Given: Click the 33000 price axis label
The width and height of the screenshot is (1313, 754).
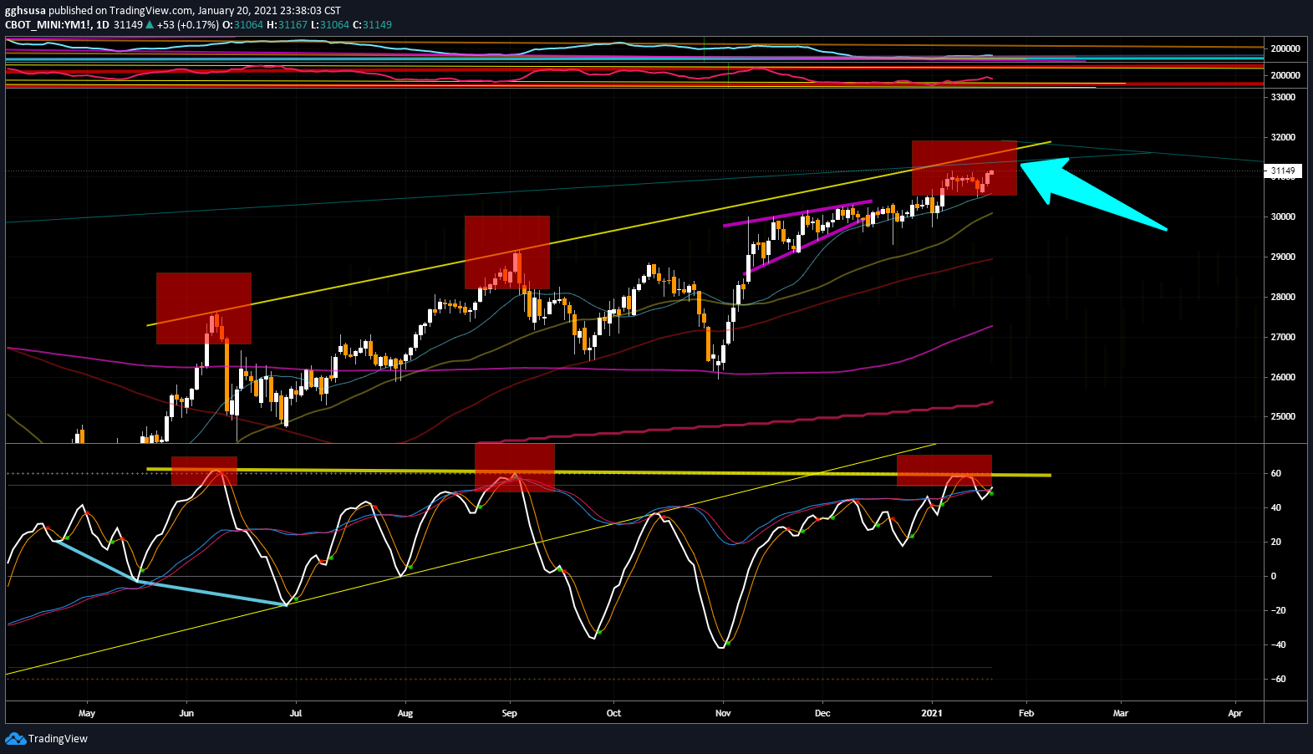Looking at the screenshot, I should [1283, 97].
